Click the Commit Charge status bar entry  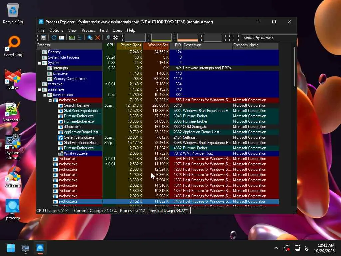point(95,211)
